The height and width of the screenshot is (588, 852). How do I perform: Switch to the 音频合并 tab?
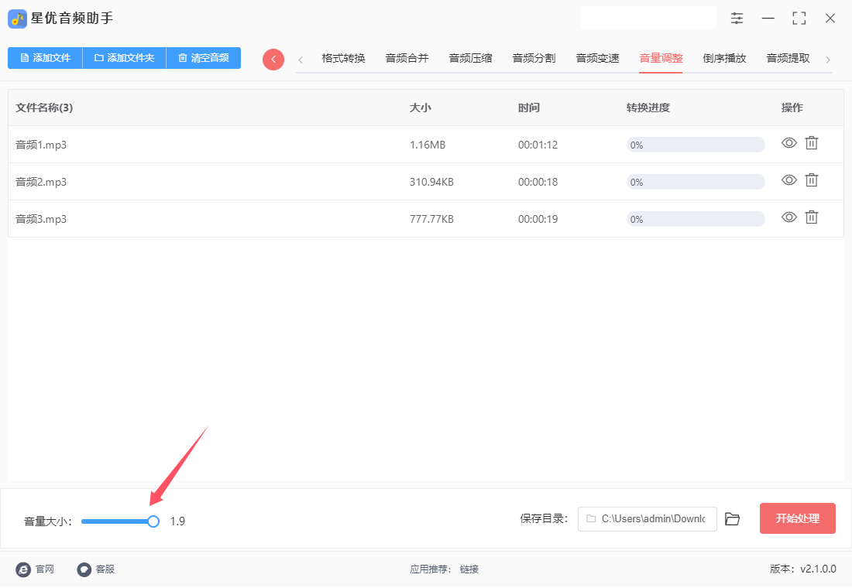pos(407,58)
